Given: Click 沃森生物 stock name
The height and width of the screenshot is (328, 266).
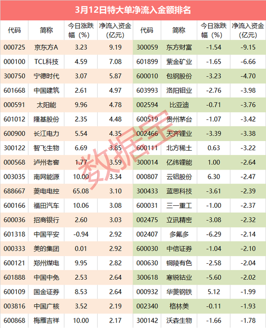Looking at the screenshot, I should pos(179,320).
